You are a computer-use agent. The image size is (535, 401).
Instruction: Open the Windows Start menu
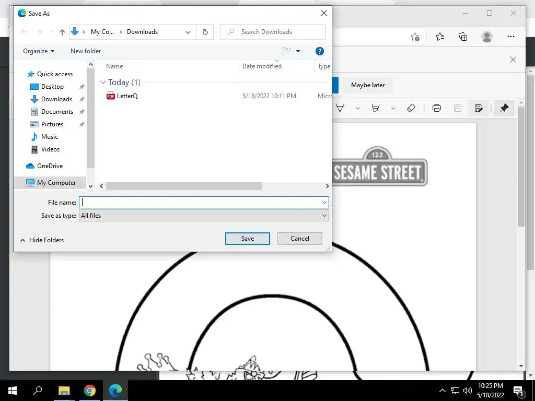click(x=13, y=391)
